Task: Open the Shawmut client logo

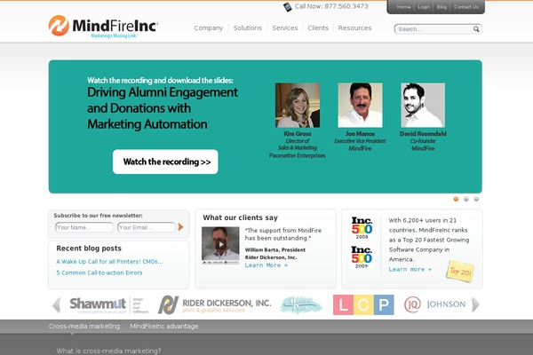Action: pos(108,305)
